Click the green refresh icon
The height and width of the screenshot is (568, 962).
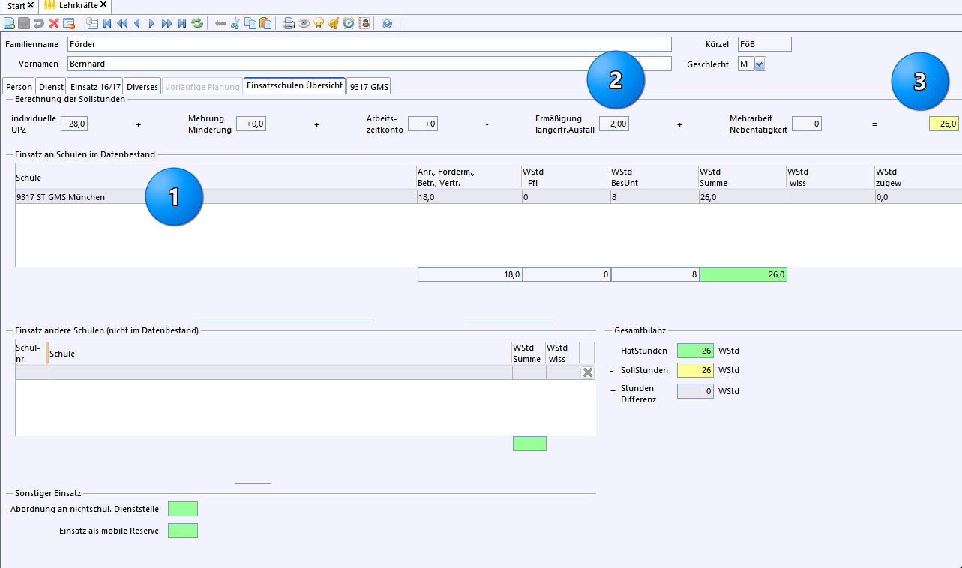tap(197, 23)
